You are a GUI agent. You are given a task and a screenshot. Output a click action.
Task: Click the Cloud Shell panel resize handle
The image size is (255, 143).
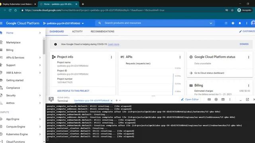click(x=153, y=96)
